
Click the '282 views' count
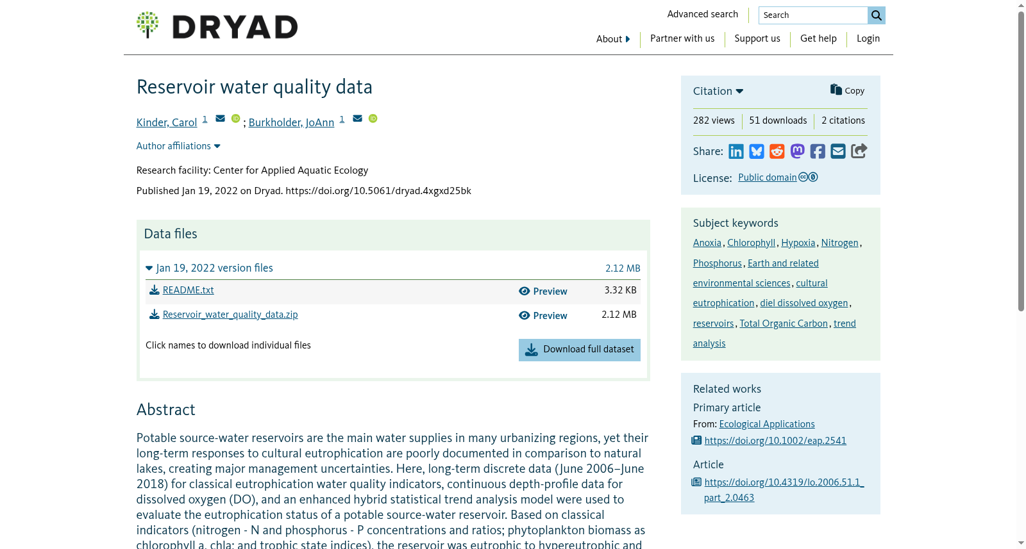point(714,120)
